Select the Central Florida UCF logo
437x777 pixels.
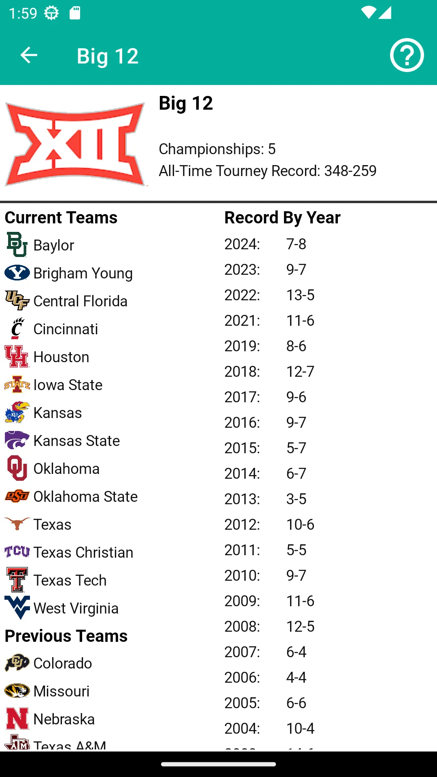coord(17,301)
